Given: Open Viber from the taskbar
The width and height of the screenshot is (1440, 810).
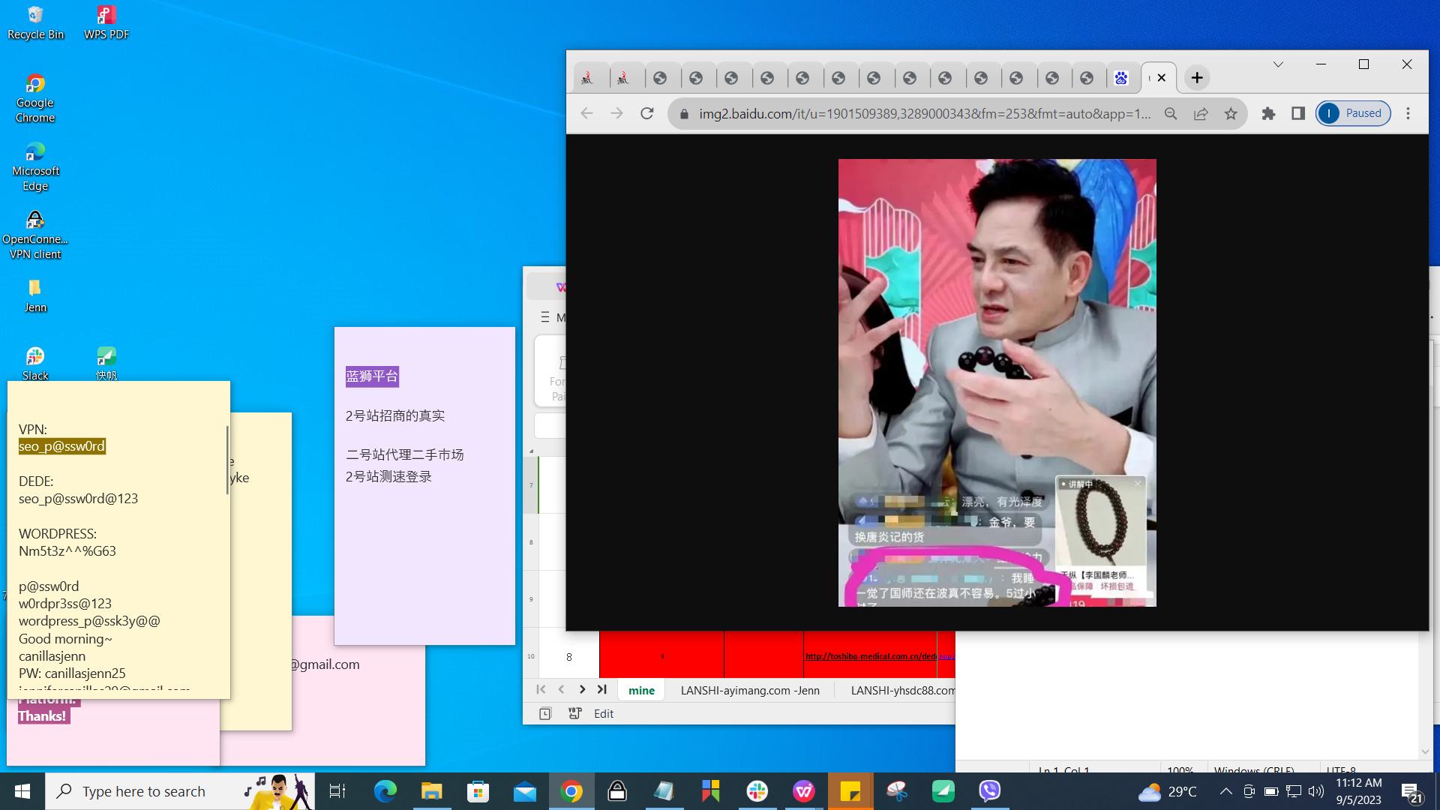Looking at the screenshot, I should [990, 791].
